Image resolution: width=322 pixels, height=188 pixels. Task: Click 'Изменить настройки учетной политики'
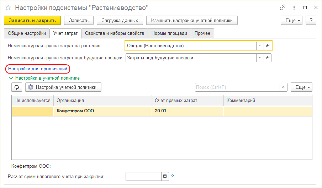pos(192,21)
